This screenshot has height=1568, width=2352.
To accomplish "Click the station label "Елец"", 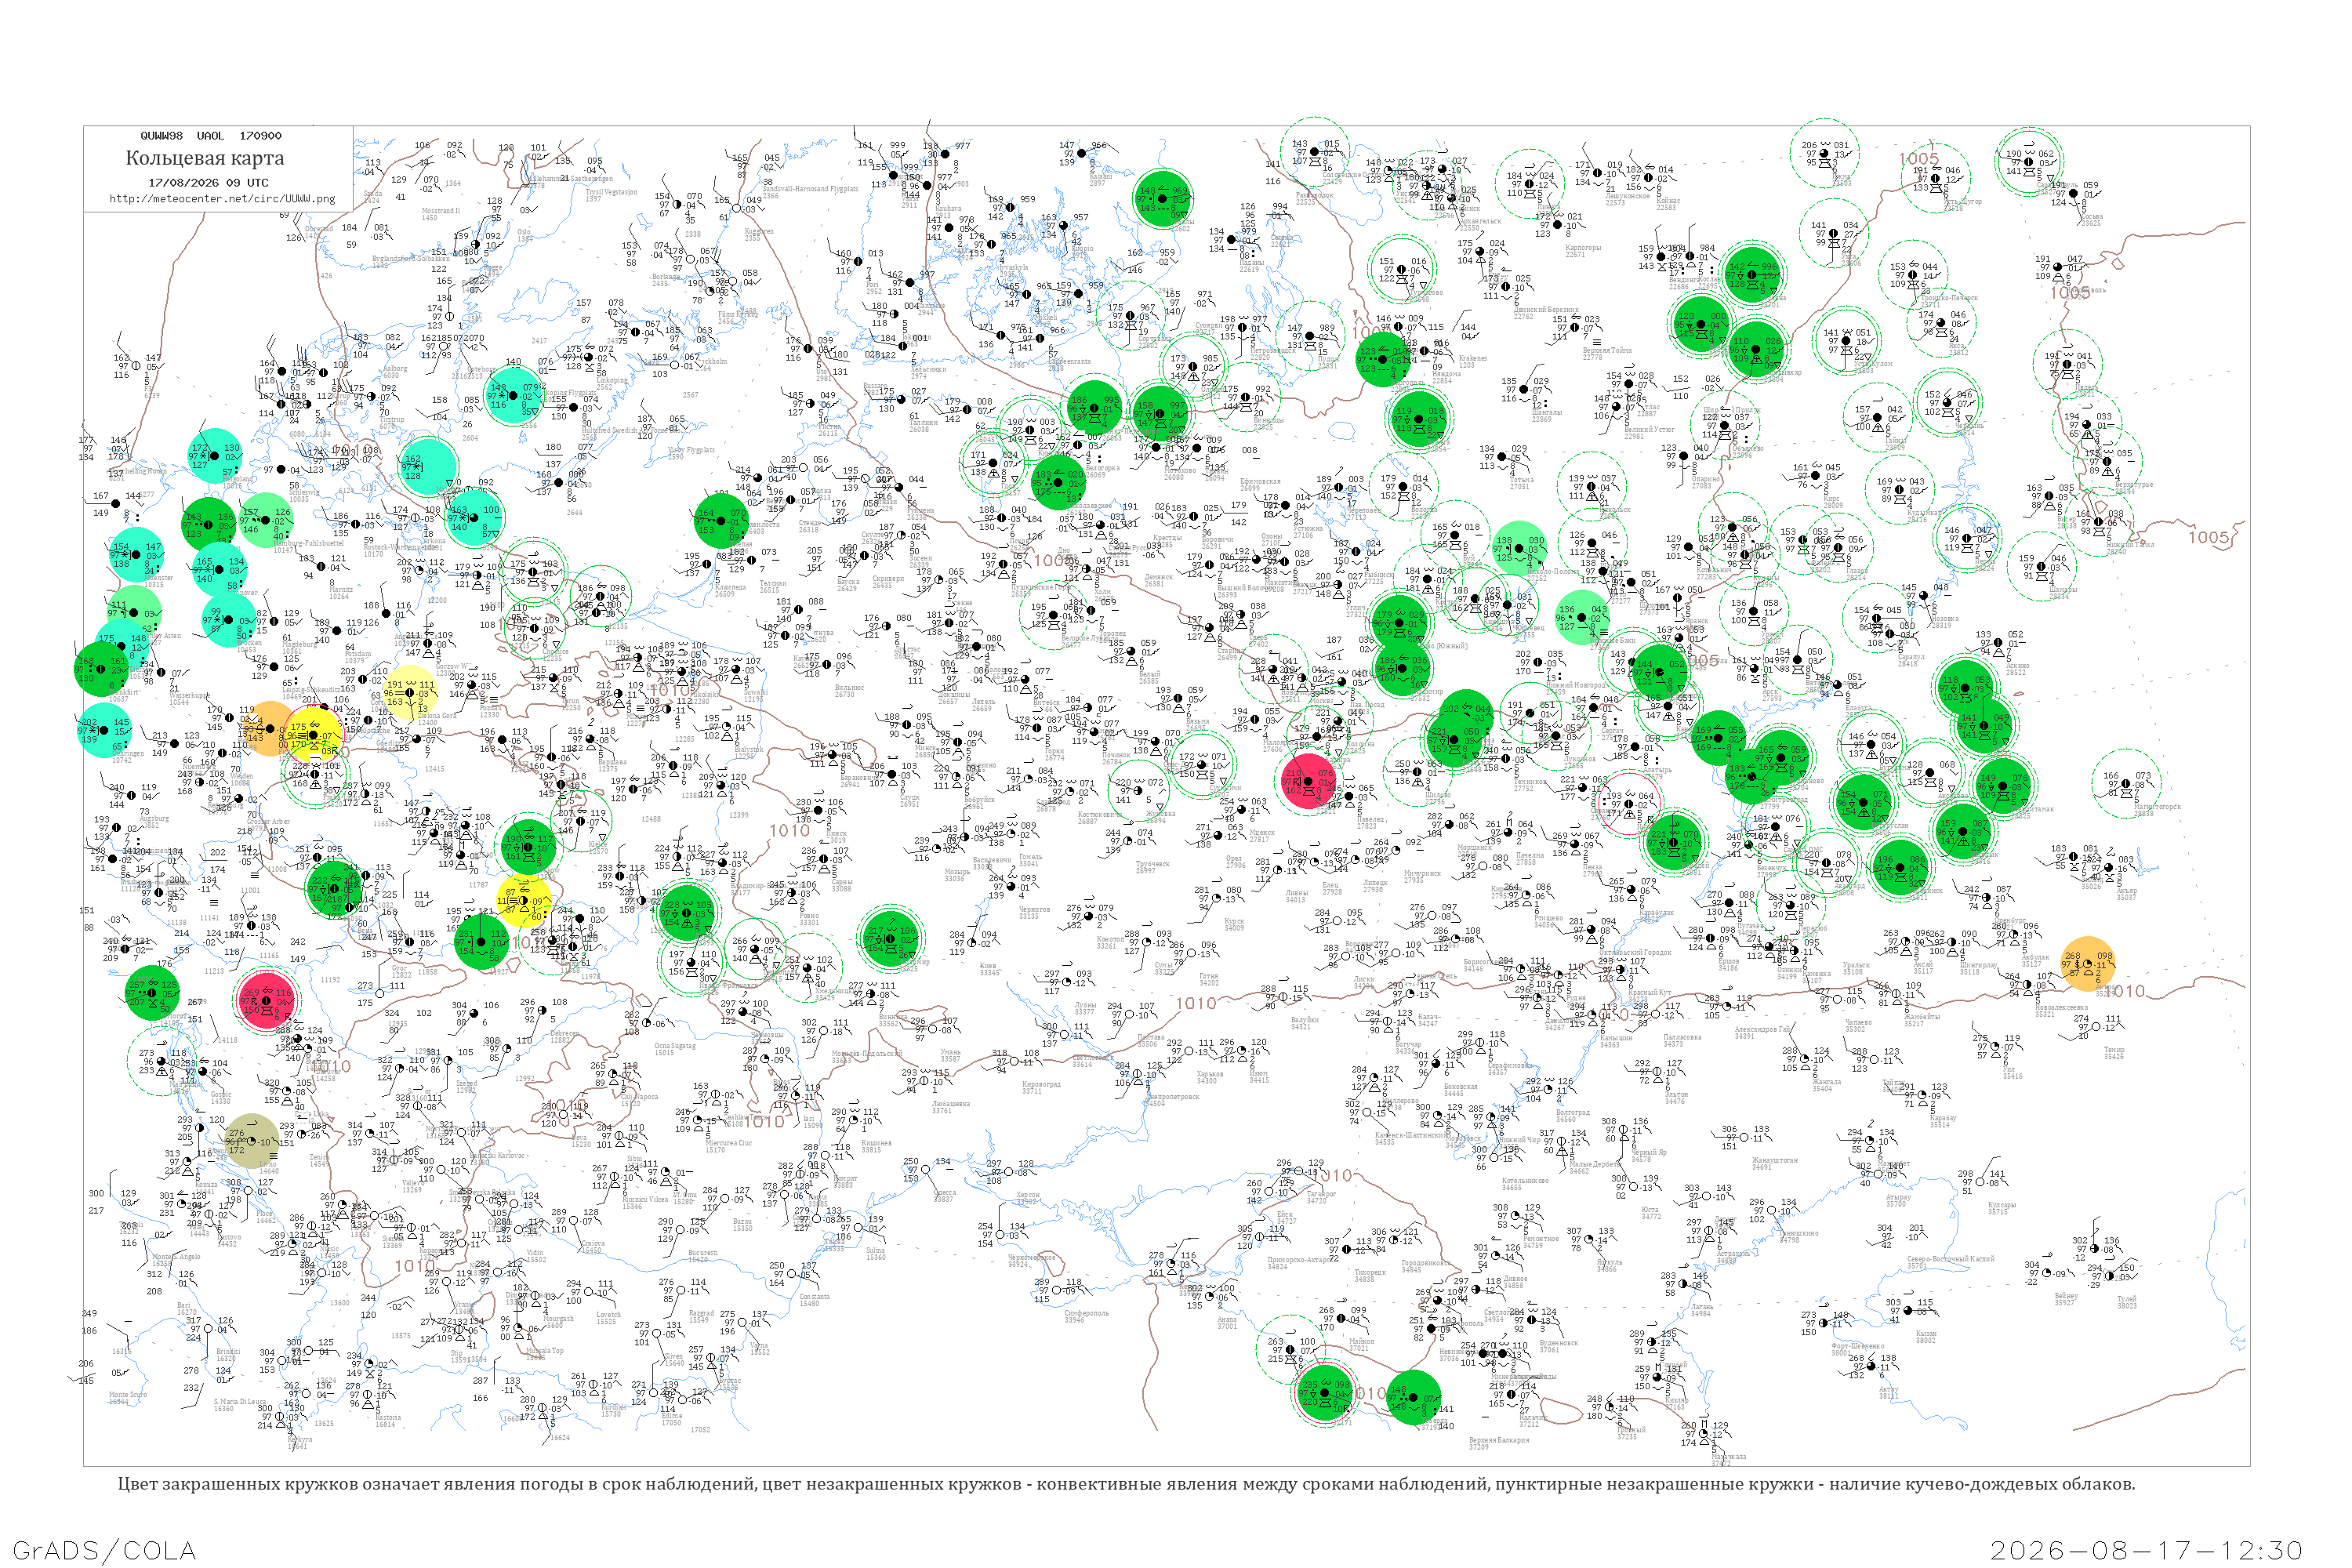I will pos(1331,886).
